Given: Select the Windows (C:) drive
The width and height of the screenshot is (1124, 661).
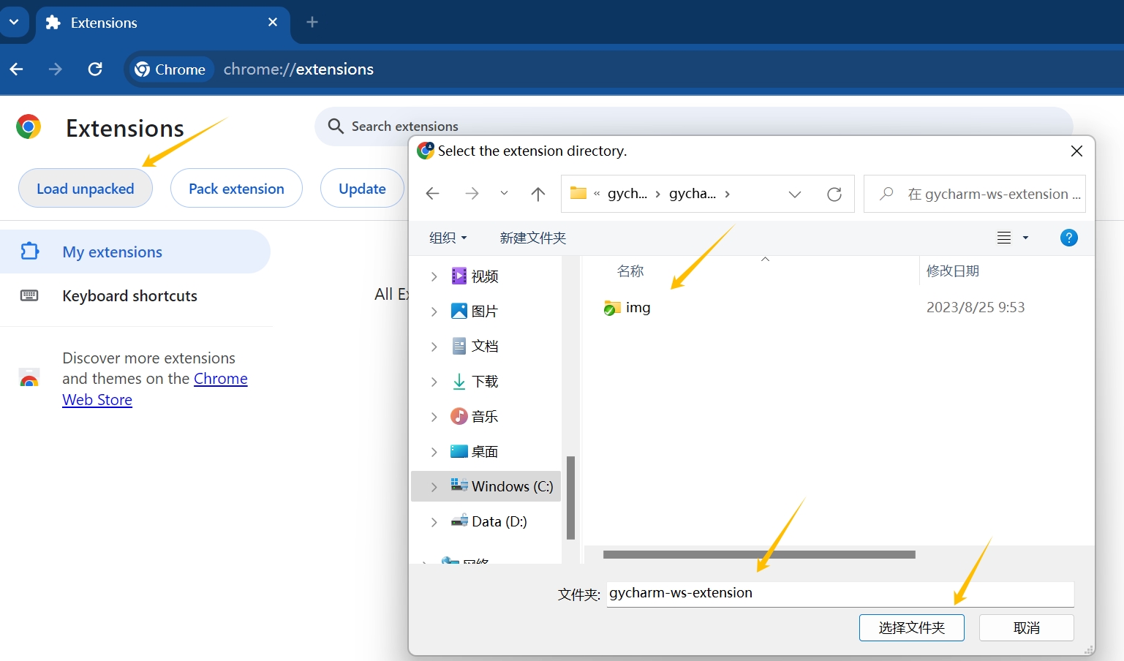Looking at the screenshot, I should pyautogui.click(x=502, y=486).
